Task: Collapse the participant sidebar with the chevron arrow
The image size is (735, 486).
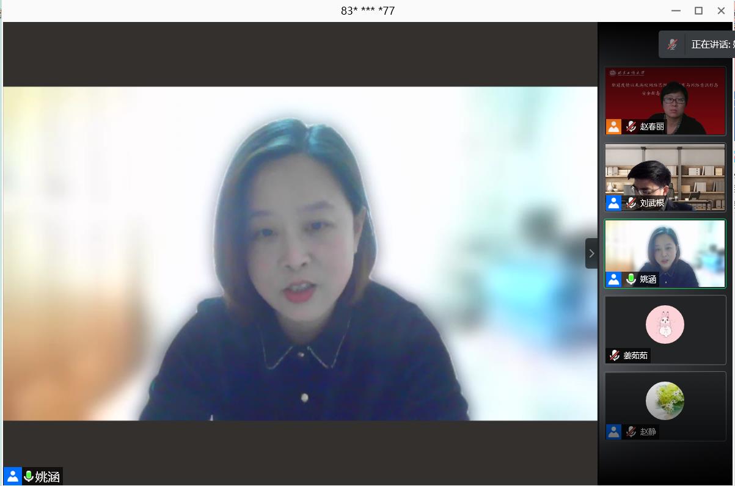Action: [591, 253]
